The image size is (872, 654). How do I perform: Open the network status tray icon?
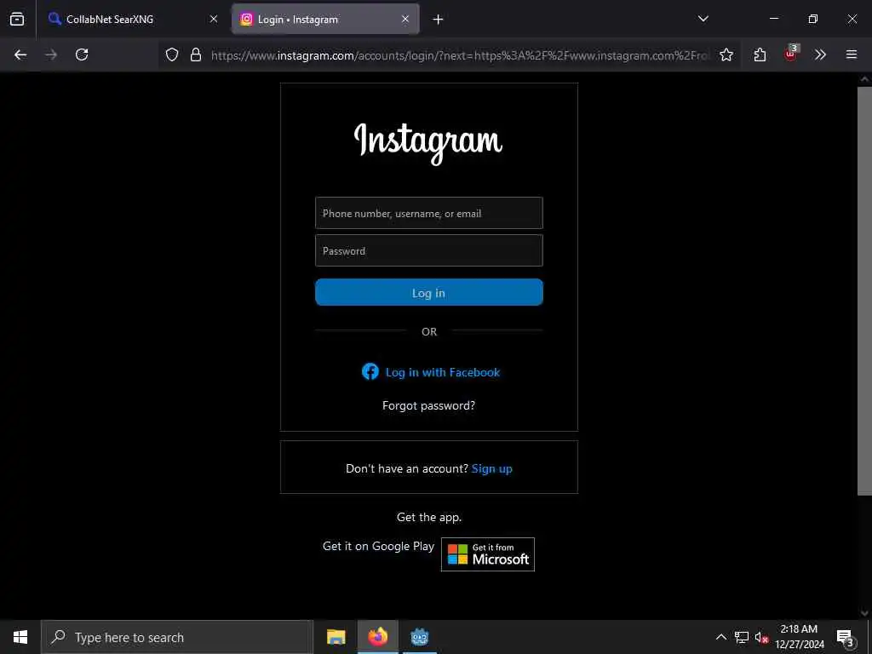[x=742, y=637]
